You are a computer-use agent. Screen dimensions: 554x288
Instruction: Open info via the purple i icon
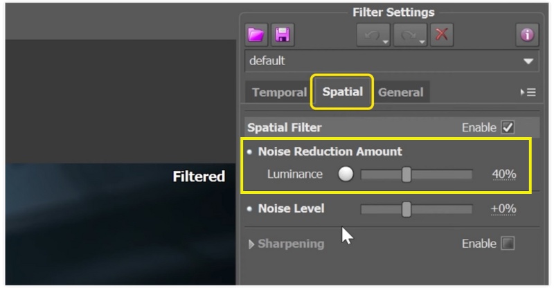pyautogui.click(x=528, y=35)
